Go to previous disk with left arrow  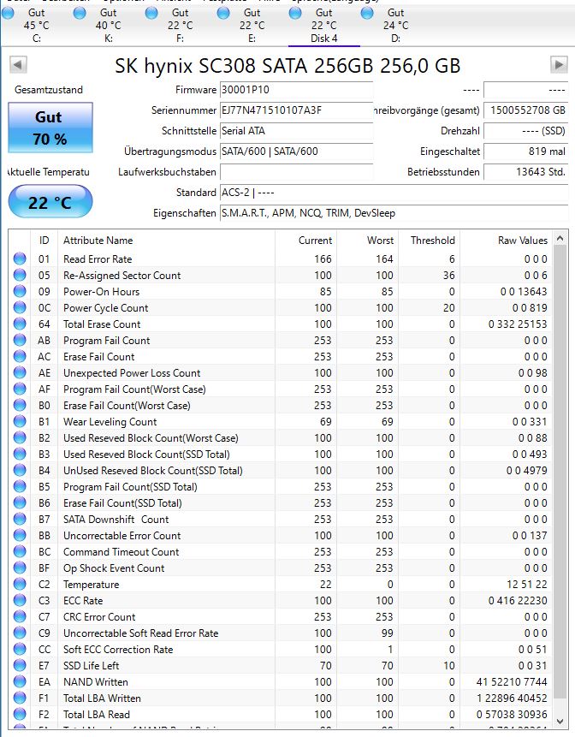tap(18, 64)
